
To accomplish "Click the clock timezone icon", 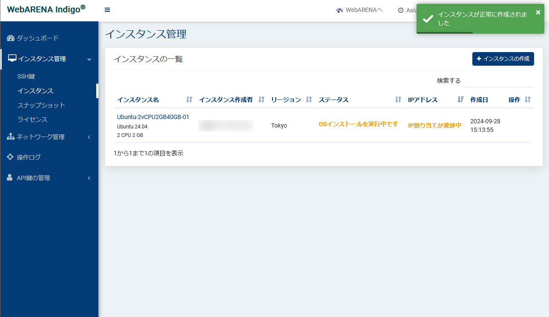I will click(401, 10).
